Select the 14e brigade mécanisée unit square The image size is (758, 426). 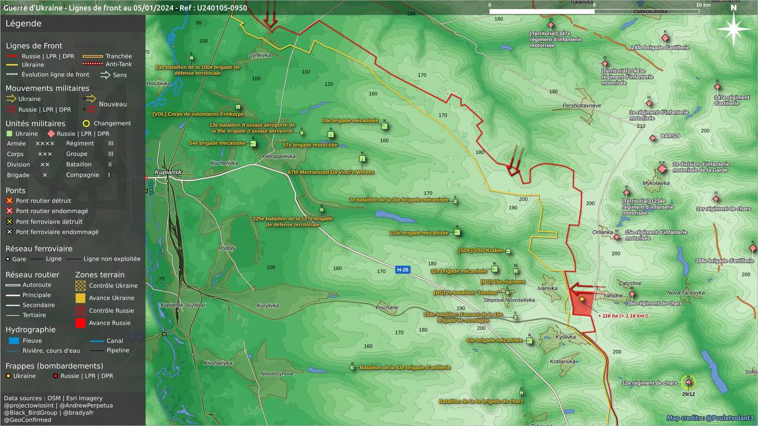tap(384, 126)
